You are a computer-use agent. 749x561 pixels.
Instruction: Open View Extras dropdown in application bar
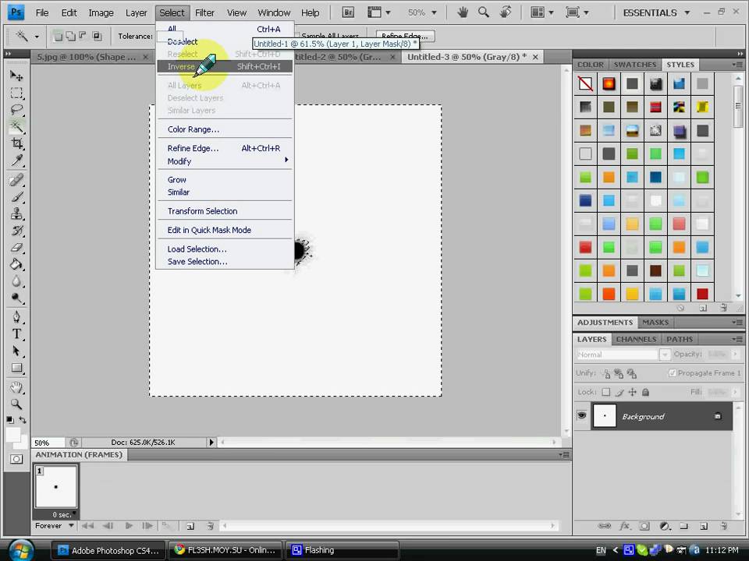coord(380,12)
